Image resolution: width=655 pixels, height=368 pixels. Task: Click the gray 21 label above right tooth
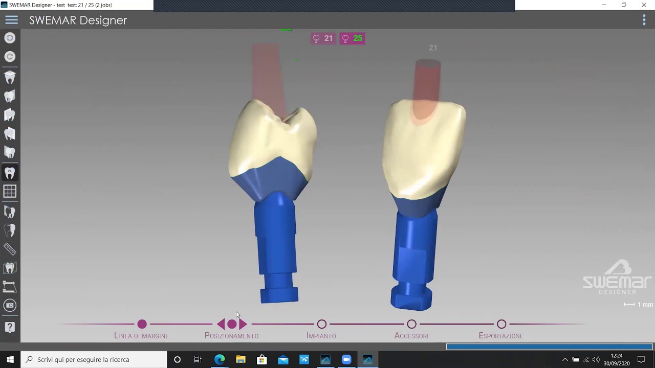tap(433, 48)
